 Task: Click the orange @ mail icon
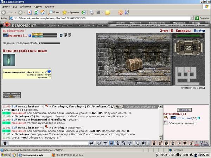coord(121,12)
